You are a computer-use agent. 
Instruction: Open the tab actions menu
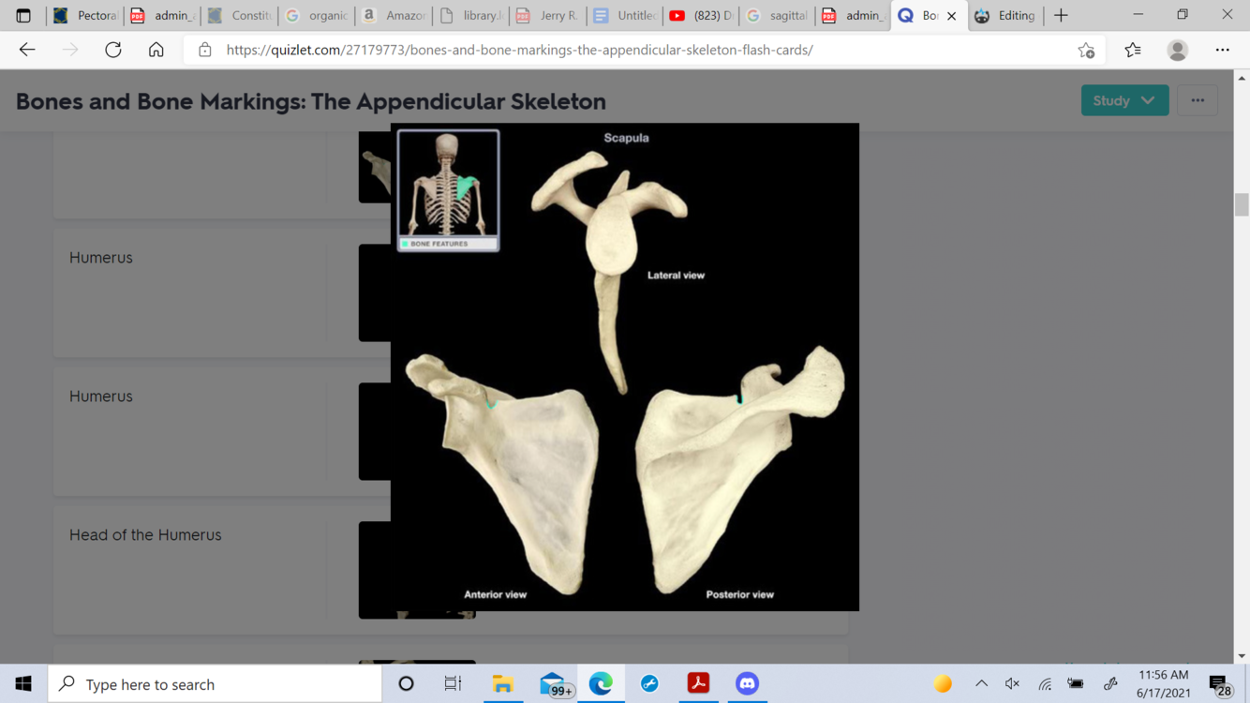tap(23, 15)
